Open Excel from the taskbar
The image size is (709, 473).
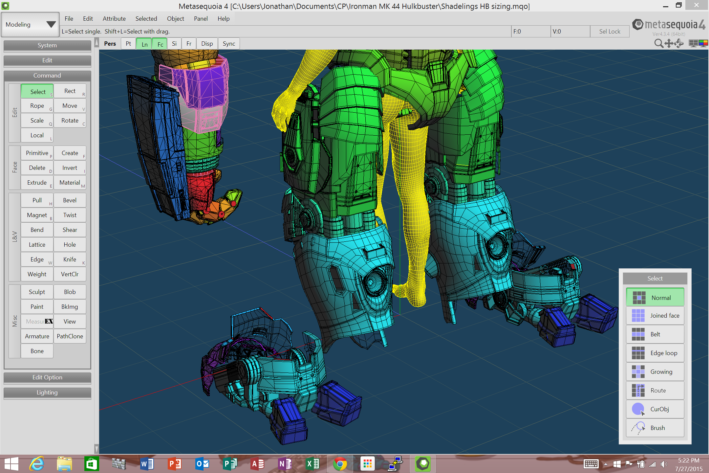[312, 464]
